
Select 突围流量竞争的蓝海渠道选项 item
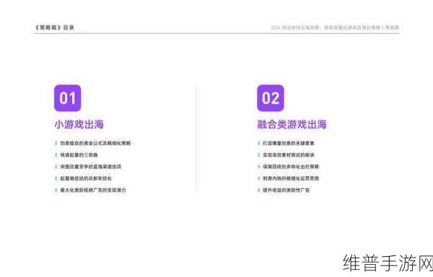[91, 167]
